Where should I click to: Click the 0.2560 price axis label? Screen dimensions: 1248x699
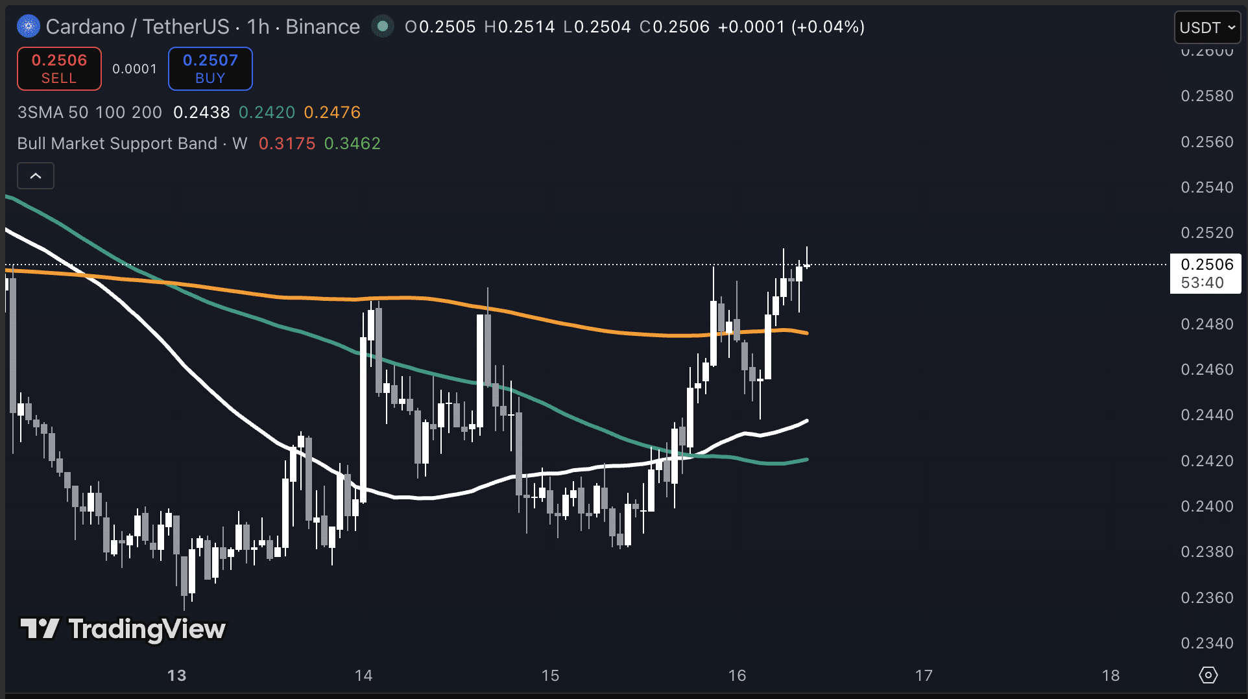1206,142
